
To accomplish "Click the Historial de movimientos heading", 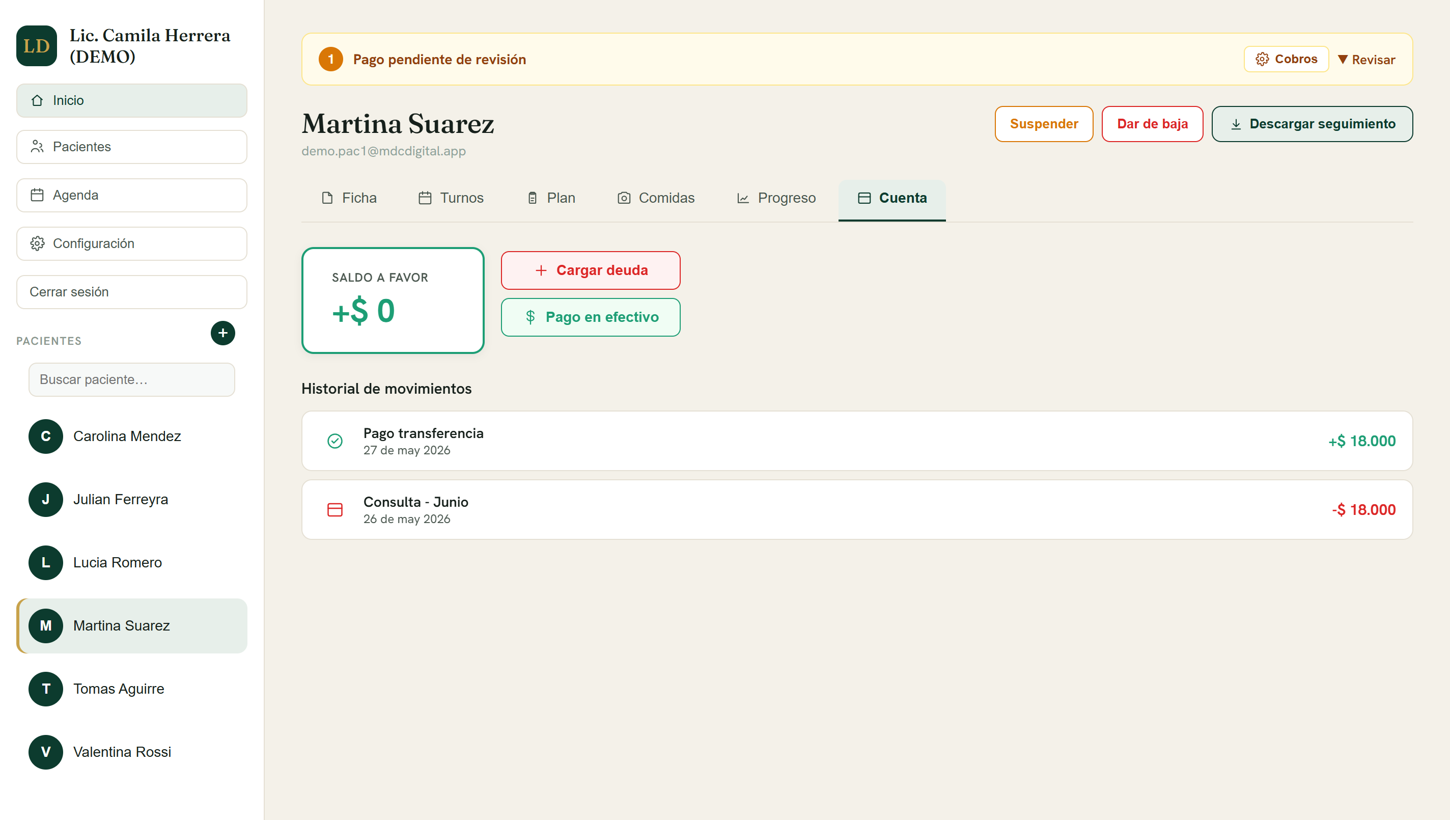I will click(x=386, y=389).
